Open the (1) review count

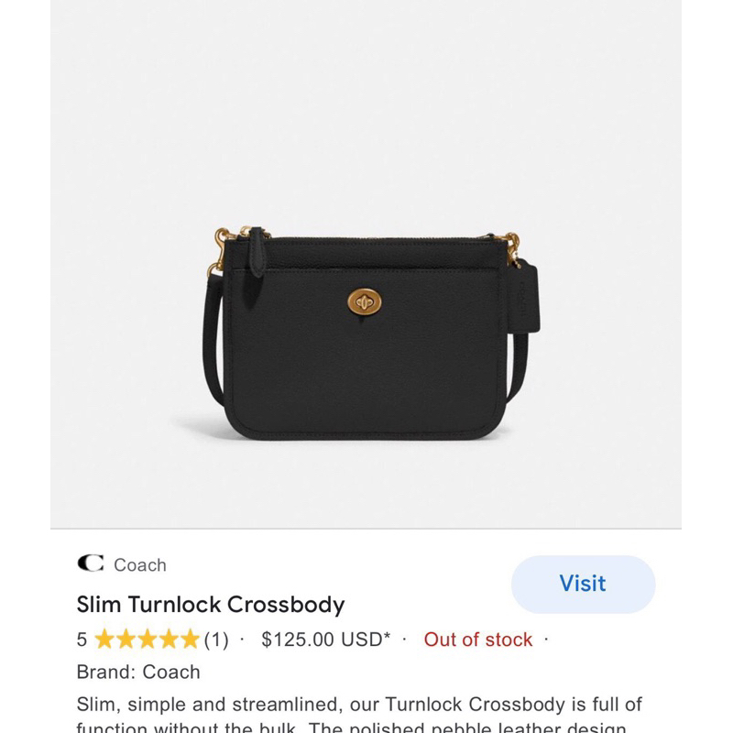215,640
